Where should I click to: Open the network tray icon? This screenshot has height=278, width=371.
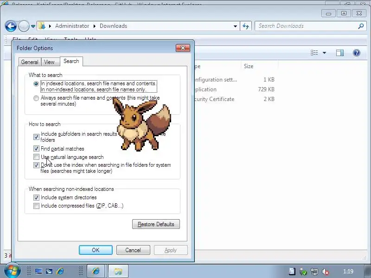click(314, 272)
